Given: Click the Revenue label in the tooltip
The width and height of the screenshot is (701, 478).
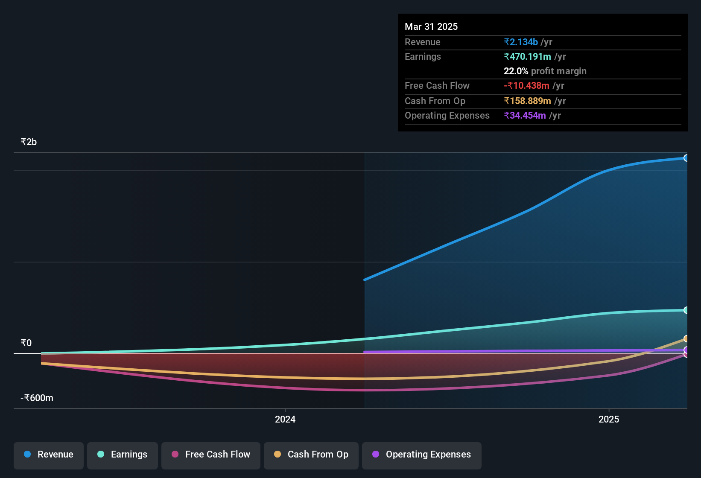Looking at the screenshot, I should (x=423, y=42).
